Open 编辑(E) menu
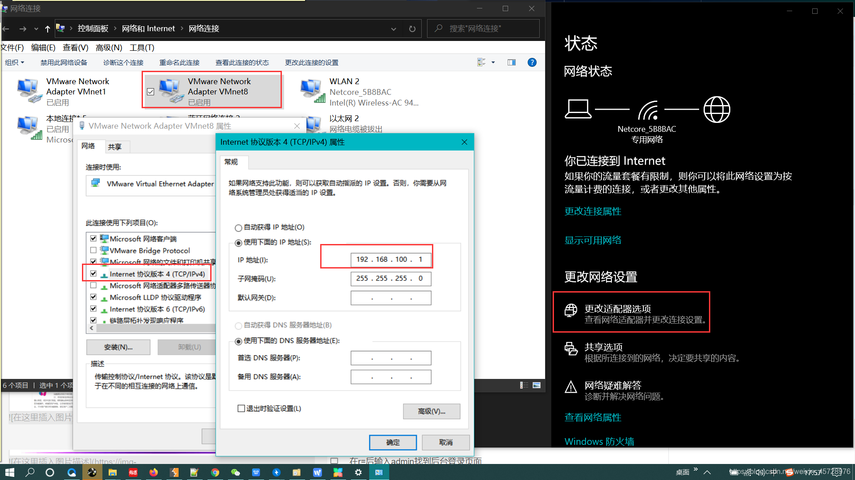This screenshot has height=480, width=855. [43, 48]
